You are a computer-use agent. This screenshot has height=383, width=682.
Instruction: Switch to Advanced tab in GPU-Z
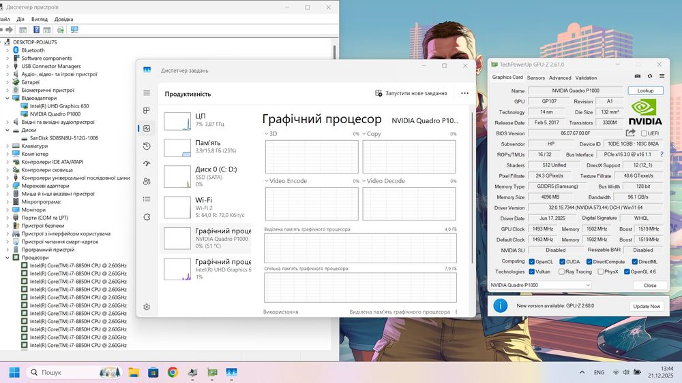pos(560,78)
